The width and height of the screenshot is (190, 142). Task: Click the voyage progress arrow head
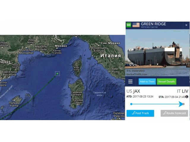tap(181, 104)
